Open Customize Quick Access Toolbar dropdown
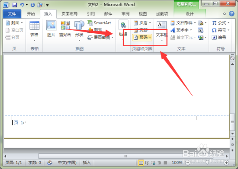 coord(47,5)
